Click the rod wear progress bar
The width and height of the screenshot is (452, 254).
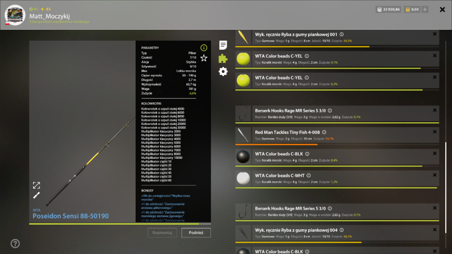click(120, 224)
